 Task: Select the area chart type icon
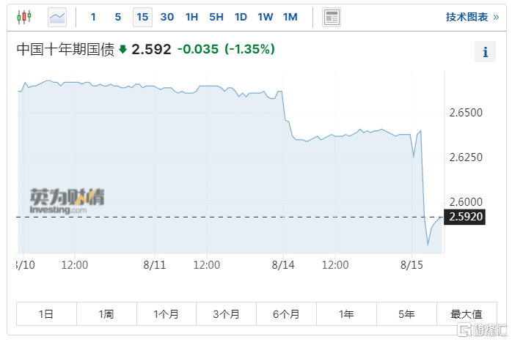[x=57, y=17]
